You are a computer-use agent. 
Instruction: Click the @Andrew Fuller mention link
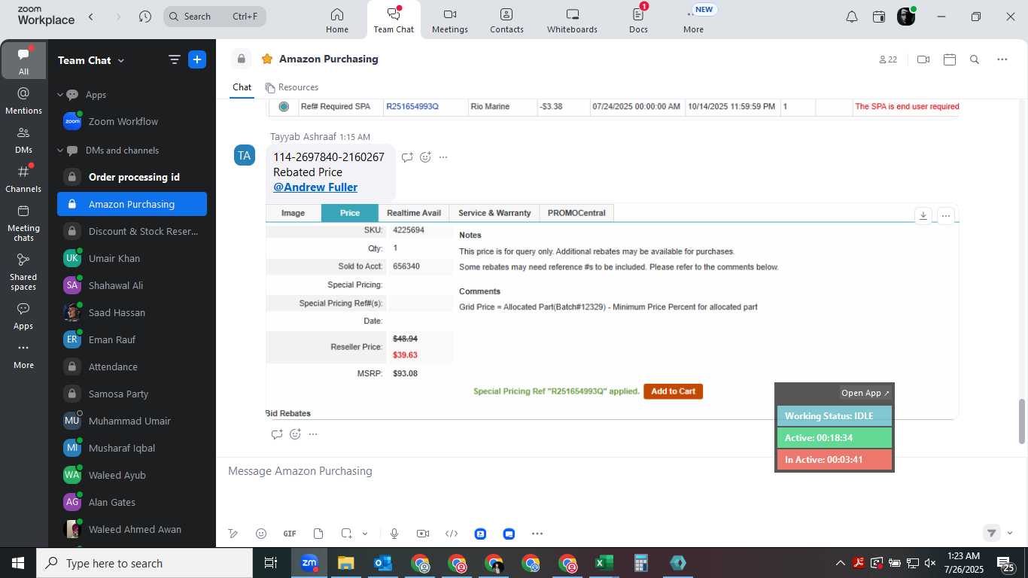pyautogui.click(x=315, y=187)
